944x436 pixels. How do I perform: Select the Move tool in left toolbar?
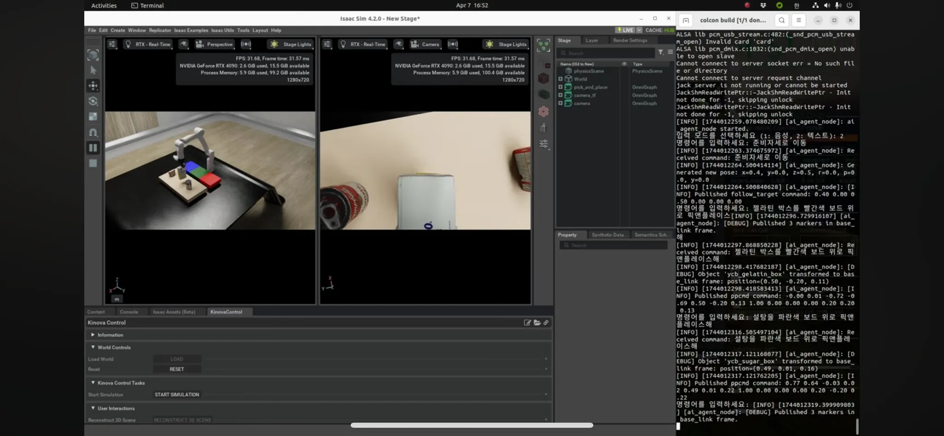93,86
